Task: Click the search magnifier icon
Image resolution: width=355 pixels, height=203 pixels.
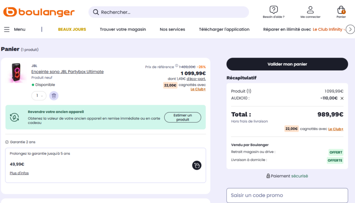Action: (96, 12)
